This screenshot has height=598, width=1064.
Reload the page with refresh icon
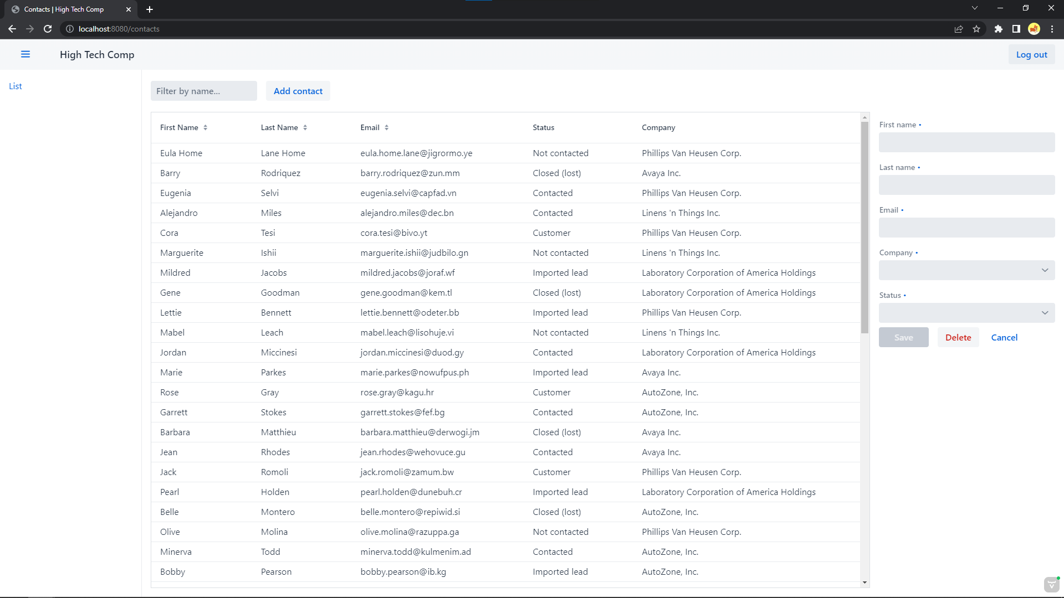click(48, 29)
